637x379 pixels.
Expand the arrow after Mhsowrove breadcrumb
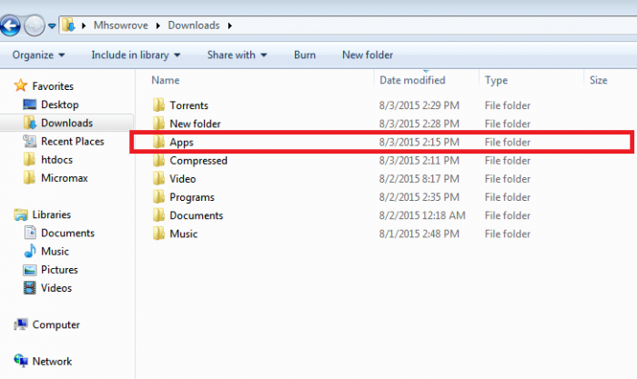158,25
